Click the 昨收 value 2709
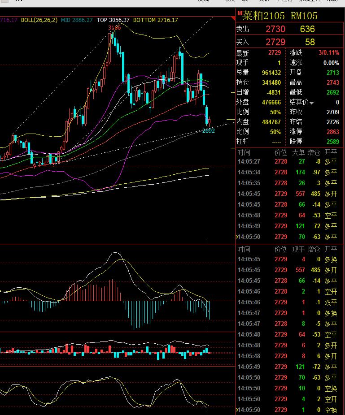This screenshot has height=415, width=345. tap(332, 112)
